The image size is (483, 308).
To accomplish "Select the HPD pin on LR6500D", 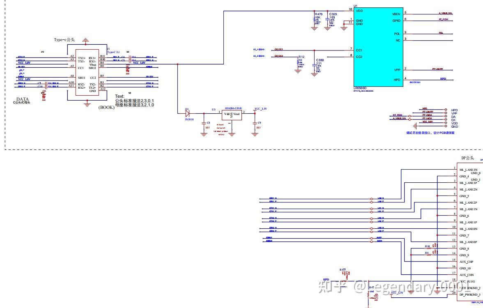I will tap(397, 80).
